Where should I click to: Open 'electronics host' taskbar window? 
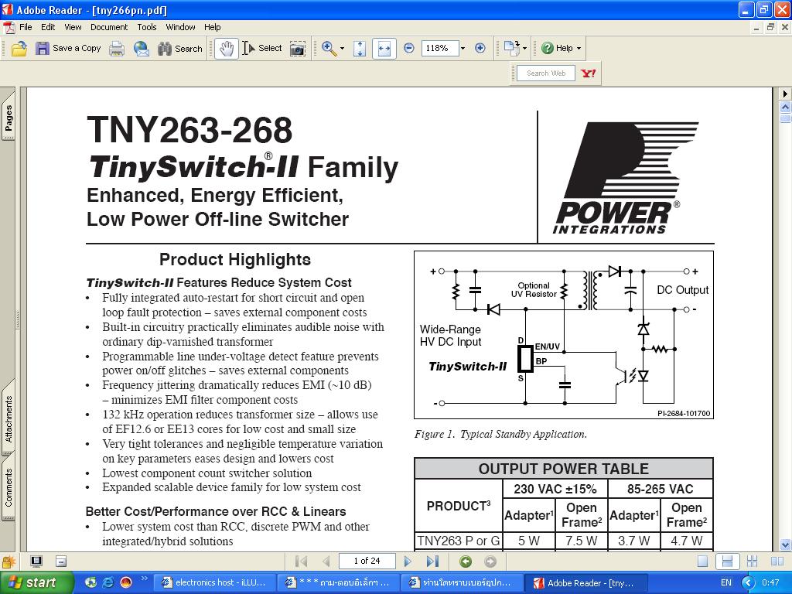pos(215,582)
